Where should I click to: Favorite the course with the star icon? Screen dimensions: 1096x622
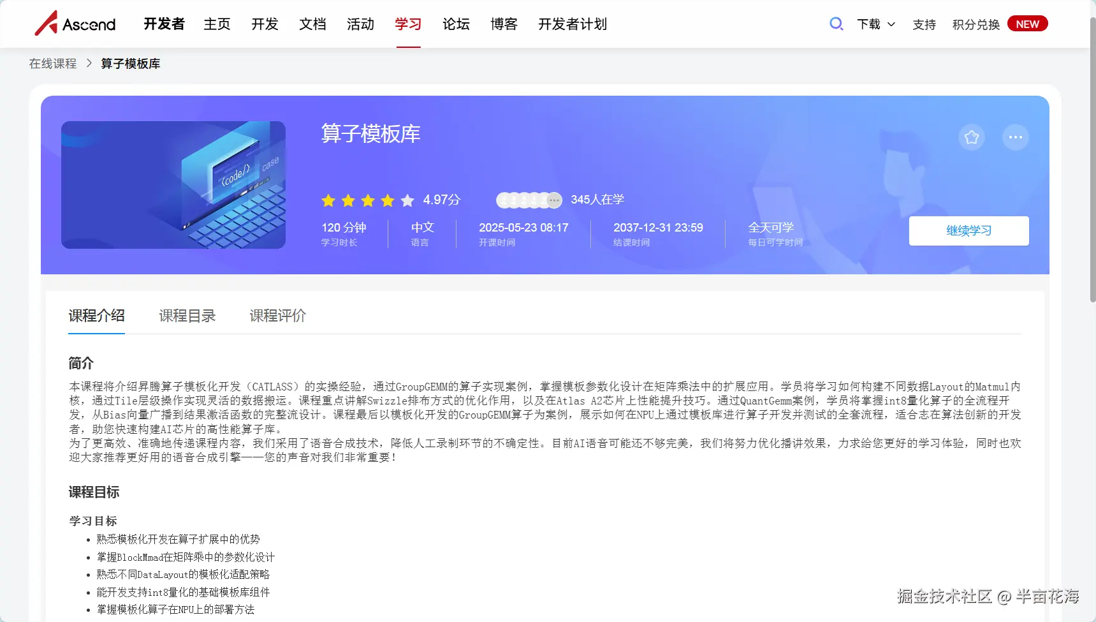pyautogui.click(x=972, y=137)
